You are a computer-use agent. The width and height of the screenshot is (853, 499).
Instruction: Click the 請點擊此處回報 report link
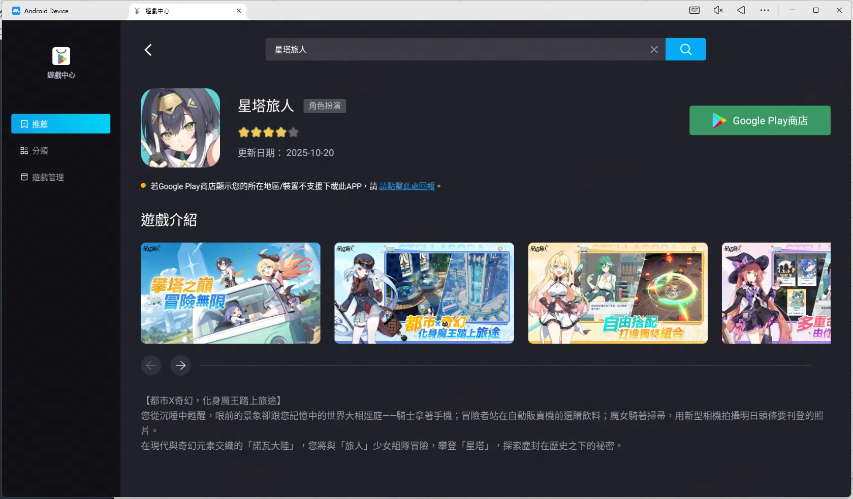coord(406,186)
